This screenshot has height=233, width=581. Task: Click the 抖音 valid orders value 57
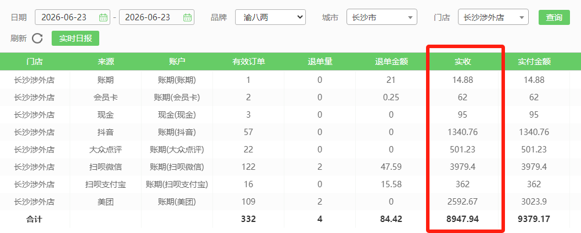248,132
